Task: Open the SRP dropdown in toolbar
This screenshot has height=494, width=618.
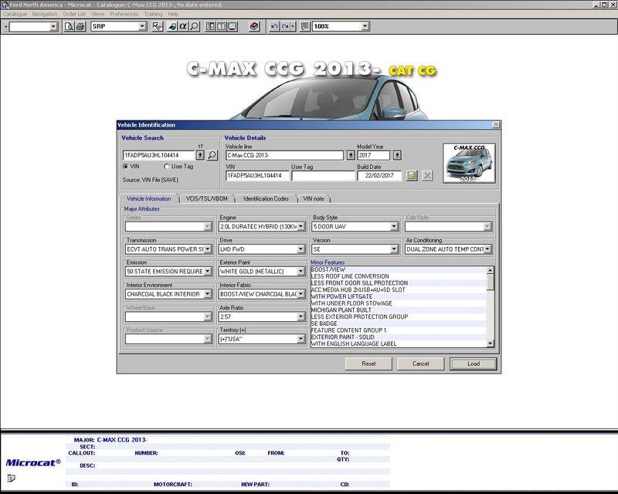Action: point(142,26)
